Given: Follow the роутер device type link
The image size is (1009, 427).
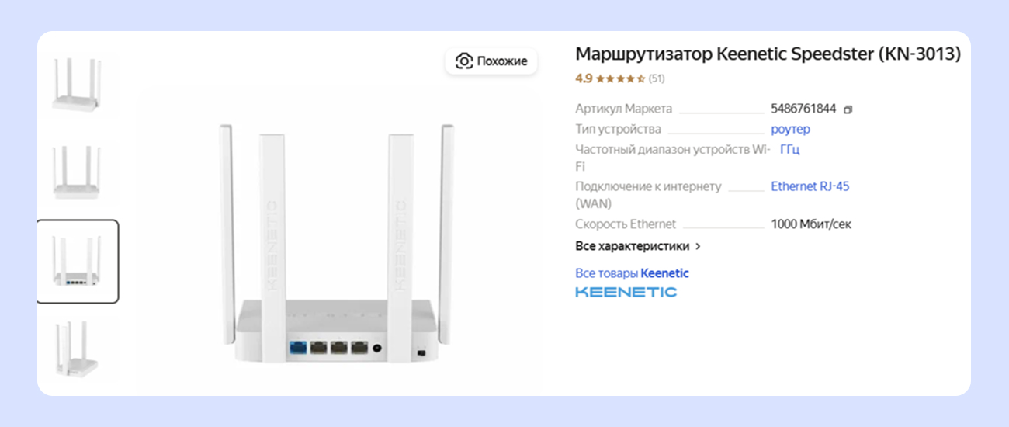Looking at the screenshot, I should [x=790, y=129].
